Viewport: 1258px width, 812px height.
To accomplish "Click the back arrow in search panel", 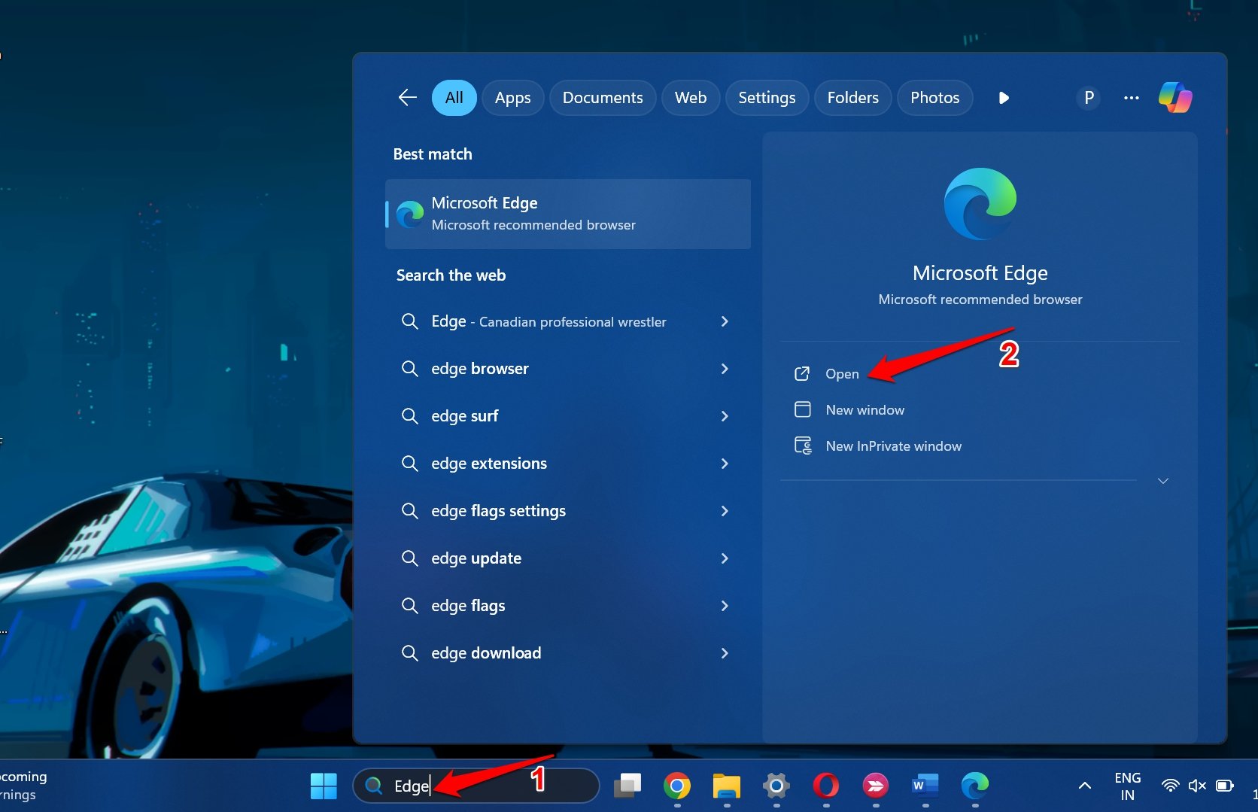I will (x=407, y=97).
